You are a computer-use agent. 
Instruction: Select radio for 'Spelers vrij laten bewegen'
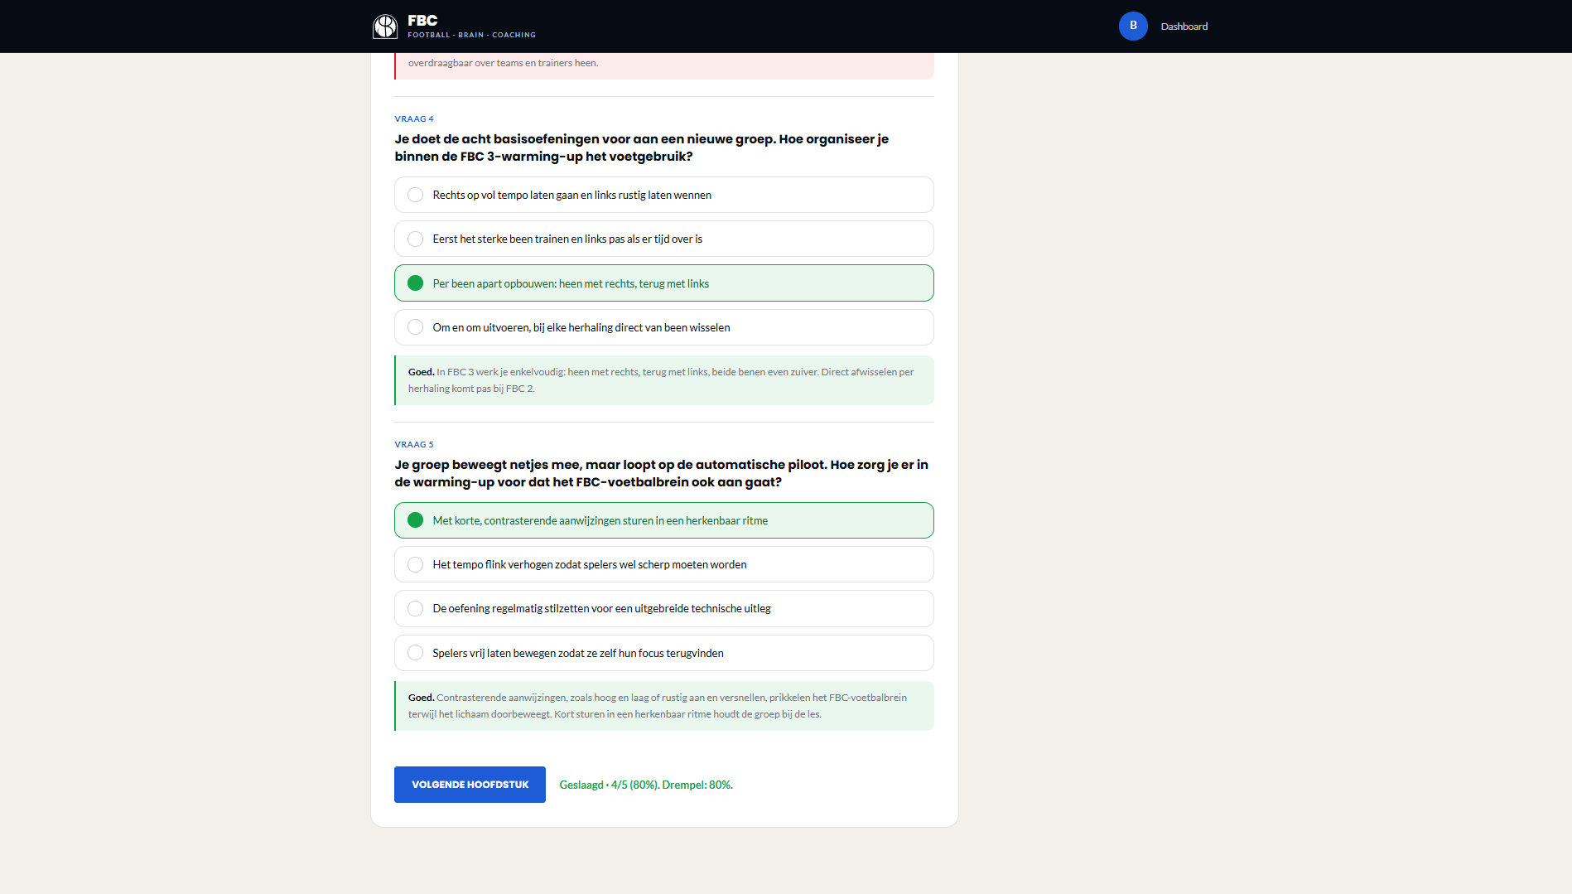(416, 653)
